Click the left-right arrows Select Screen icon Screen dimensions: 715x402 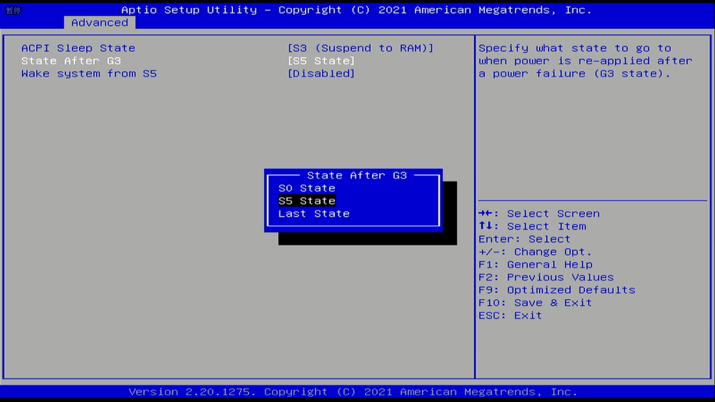(485, 214)
